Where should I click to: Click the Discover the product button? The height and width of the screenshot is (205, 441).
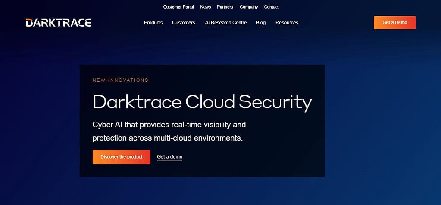pyautogui.click(x=121, y=157)
